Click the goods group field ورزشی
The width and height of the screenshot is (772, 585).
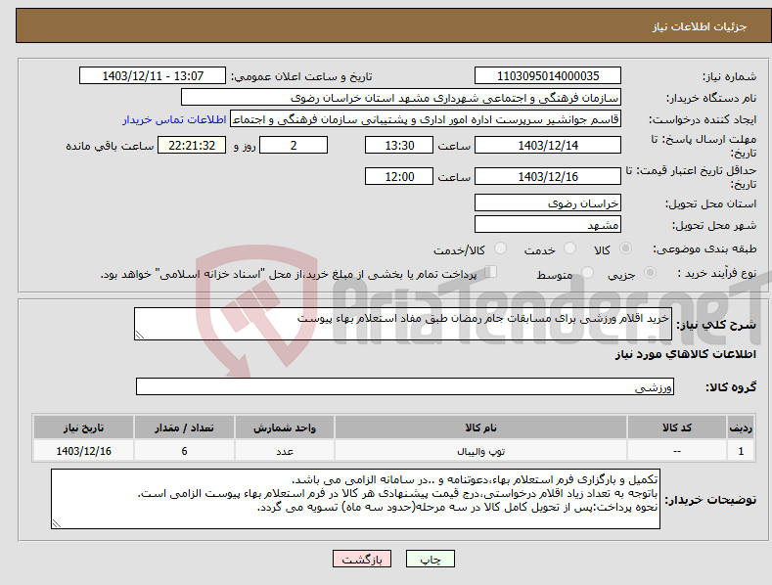click(405, 387)
